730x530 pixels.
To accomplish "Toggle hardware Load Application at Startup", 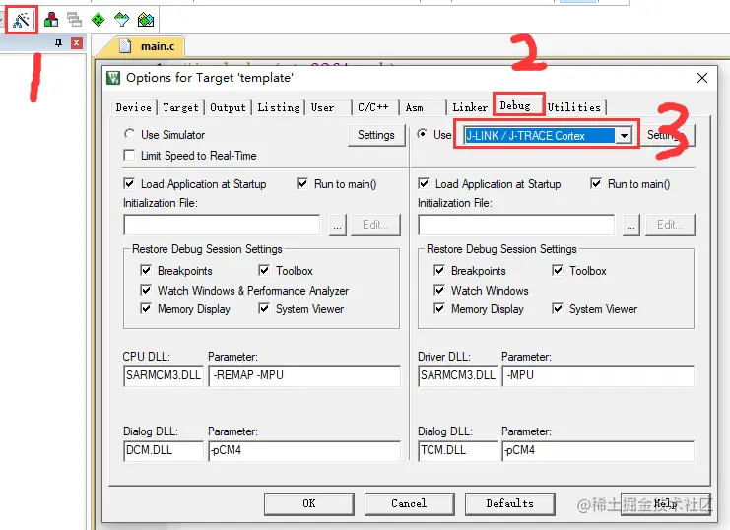I will (424, 183).
